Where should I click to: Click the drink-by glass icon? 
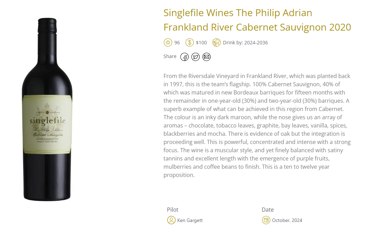(x=216, y=43)
